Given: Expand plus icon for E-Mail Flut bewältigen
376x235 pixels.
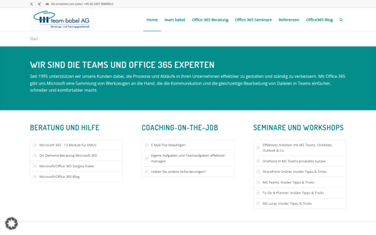Looking at the screenshot, I should click(x=147, y=145).
